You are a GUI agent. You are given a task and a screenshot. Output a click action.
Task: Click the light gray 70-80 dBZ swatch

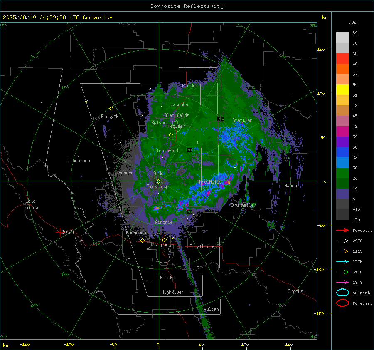point(342,38)
